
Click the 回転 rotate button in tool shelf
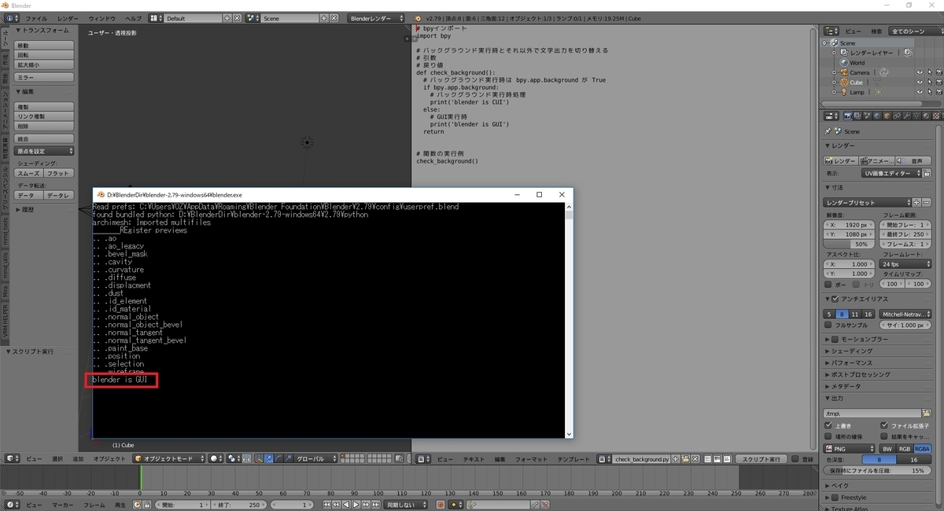[x=45, y=55]
